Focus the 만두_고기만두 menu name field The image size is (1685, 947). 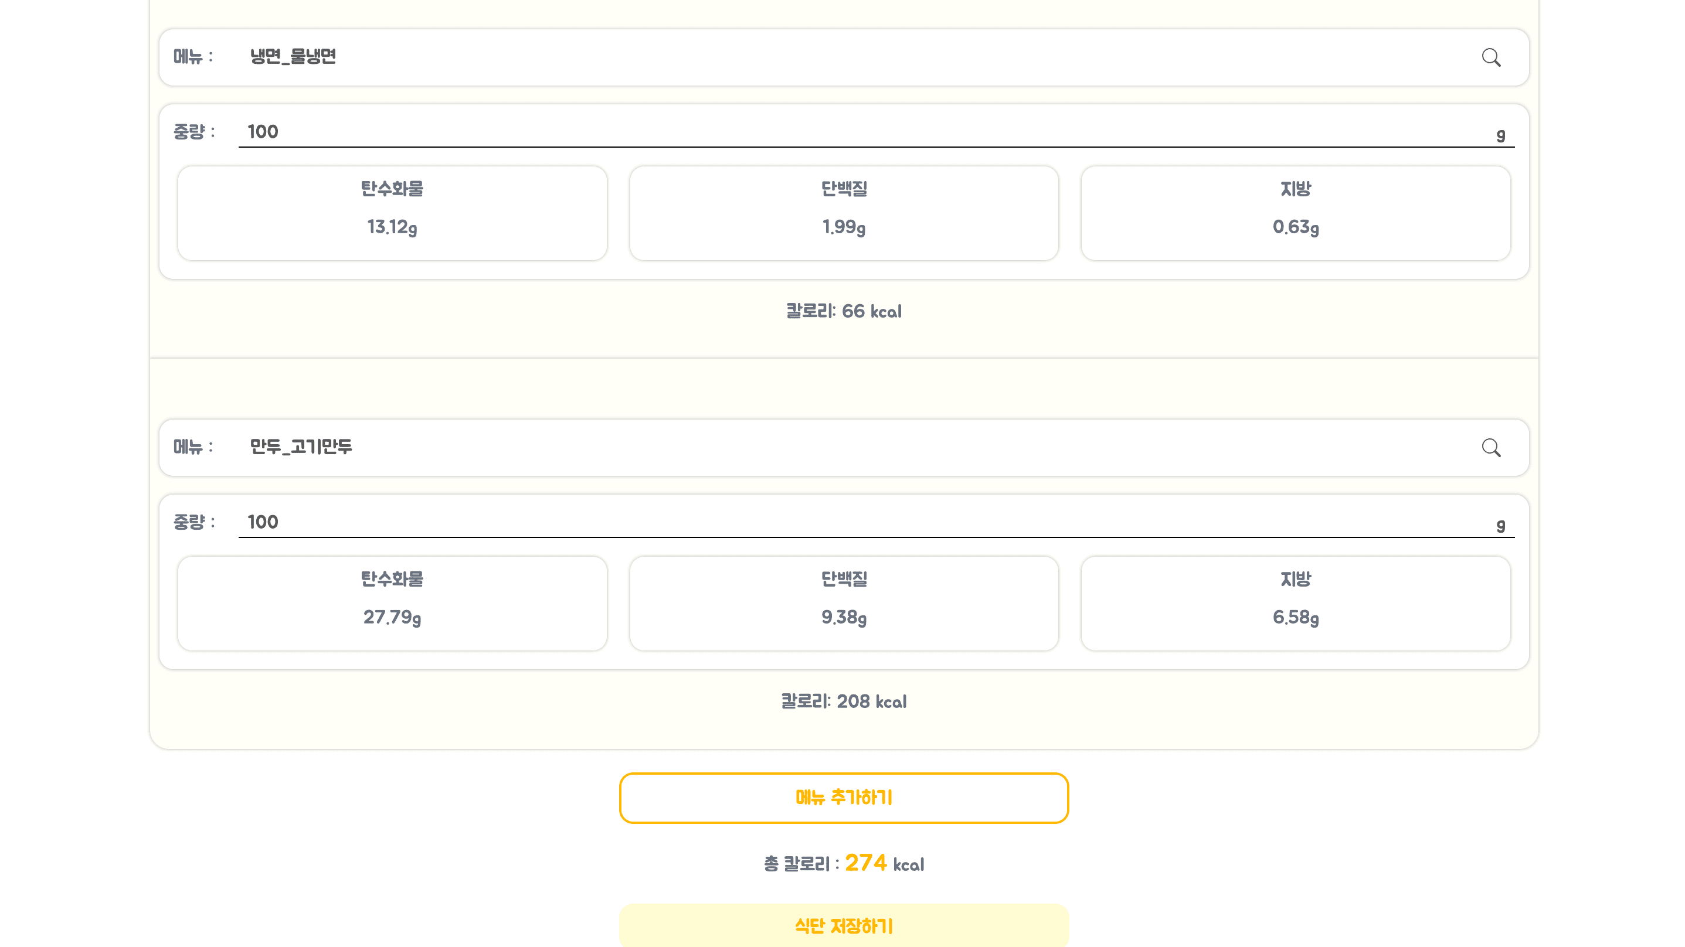click(x=850, y=447)
